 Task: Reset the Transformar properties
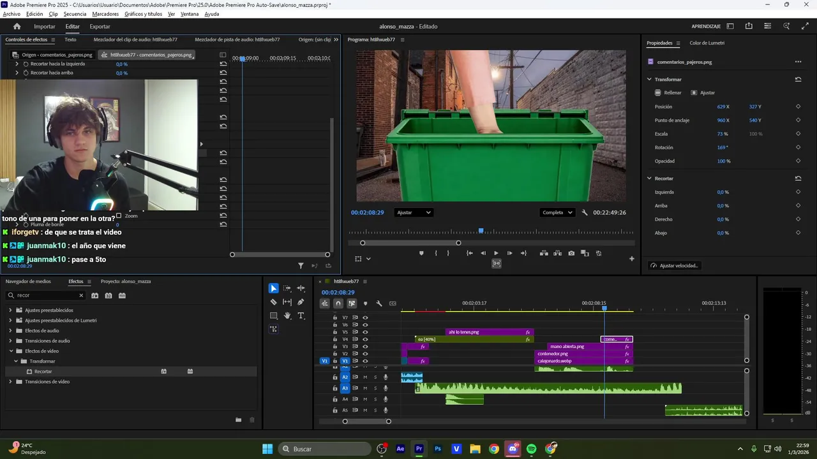tap(798, 80)
